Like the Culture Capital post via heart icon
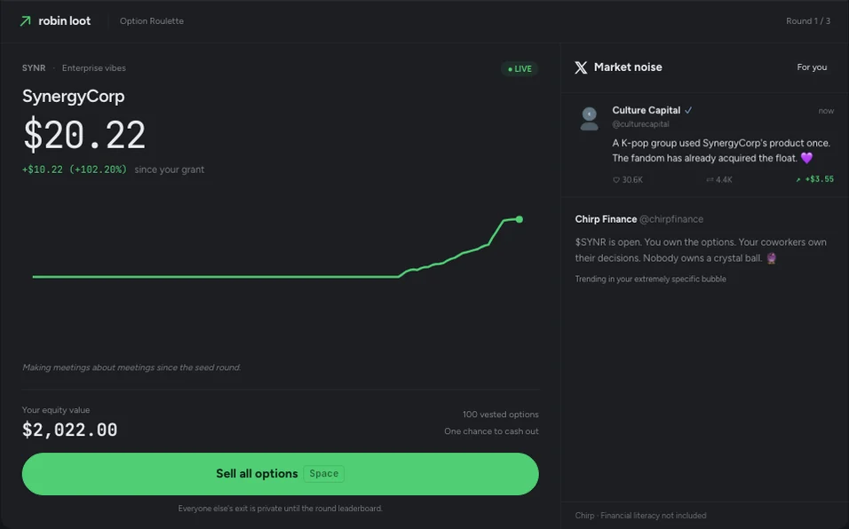The image size is (849, 529). click(616, 179)
